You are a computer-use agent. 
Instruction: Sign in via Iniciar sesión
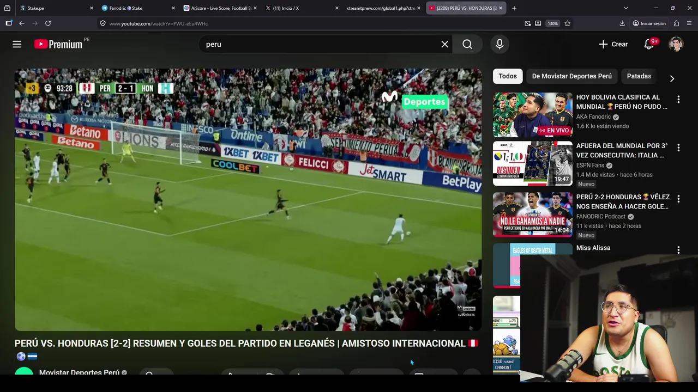pyautogui.click(x=649, y=23)
